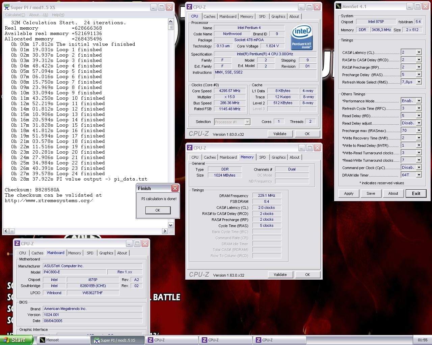The image size is (432, 345).
Task: Open Precharge Delay (tRAS) dropdown in MemSet
Action: (x=418, y=74)
